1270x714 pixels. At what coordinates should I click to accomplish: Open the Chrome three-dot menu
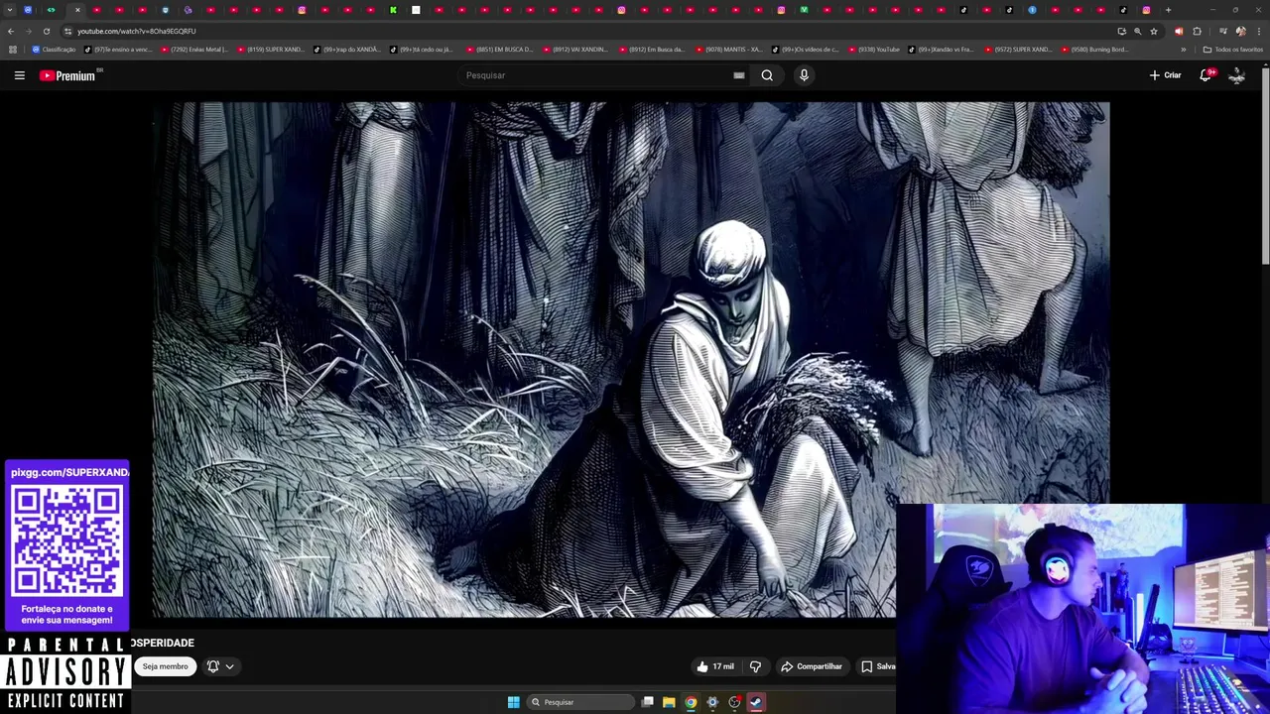[x=1257, y=31]
